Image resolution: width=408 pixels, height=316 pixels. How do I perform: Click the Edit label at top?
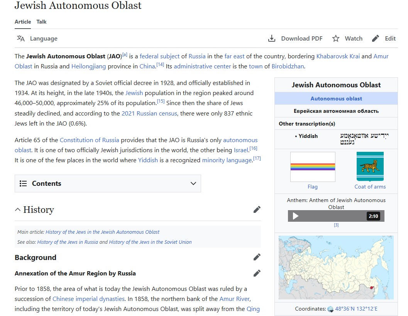tap(390, 39)
